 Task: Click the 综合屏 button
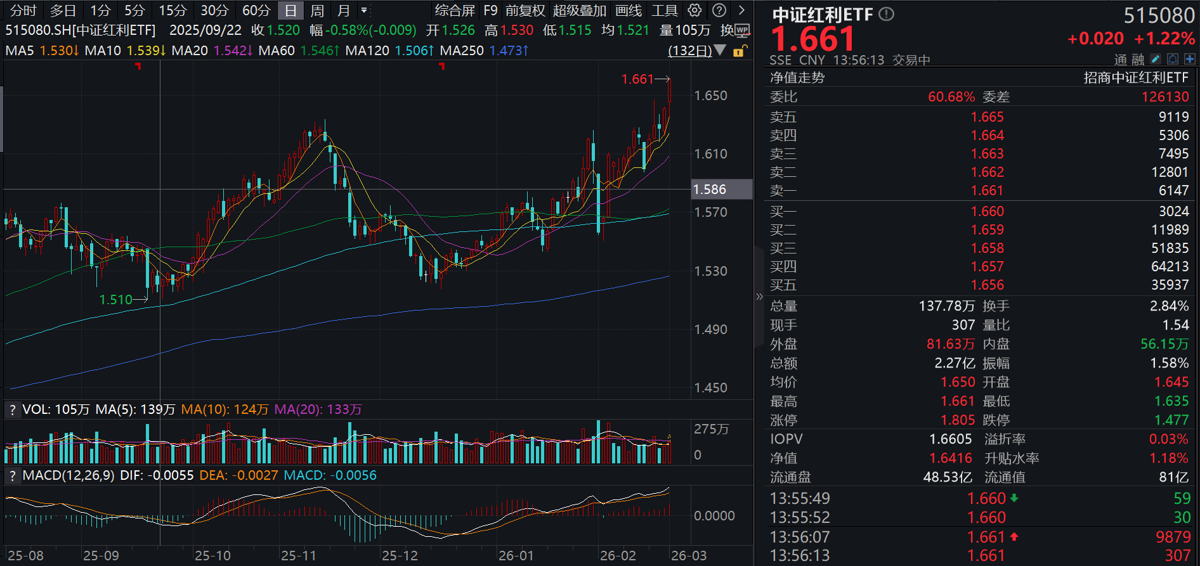point(455,11)
